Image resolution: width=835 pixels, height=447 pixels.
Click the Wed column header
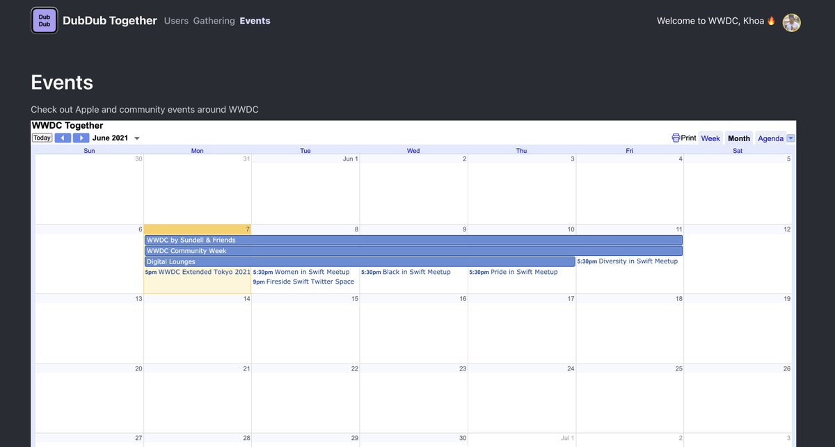tap(413, 150)
